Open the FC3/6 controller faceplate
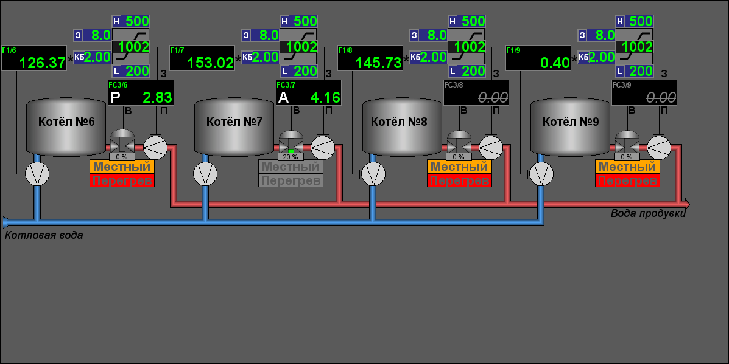Screen dimensions: 729x364 (x=141, y=93)
